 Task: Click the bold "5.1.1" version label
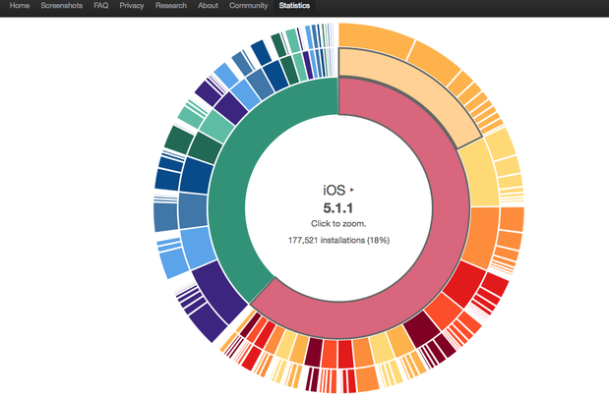point(337,208)
